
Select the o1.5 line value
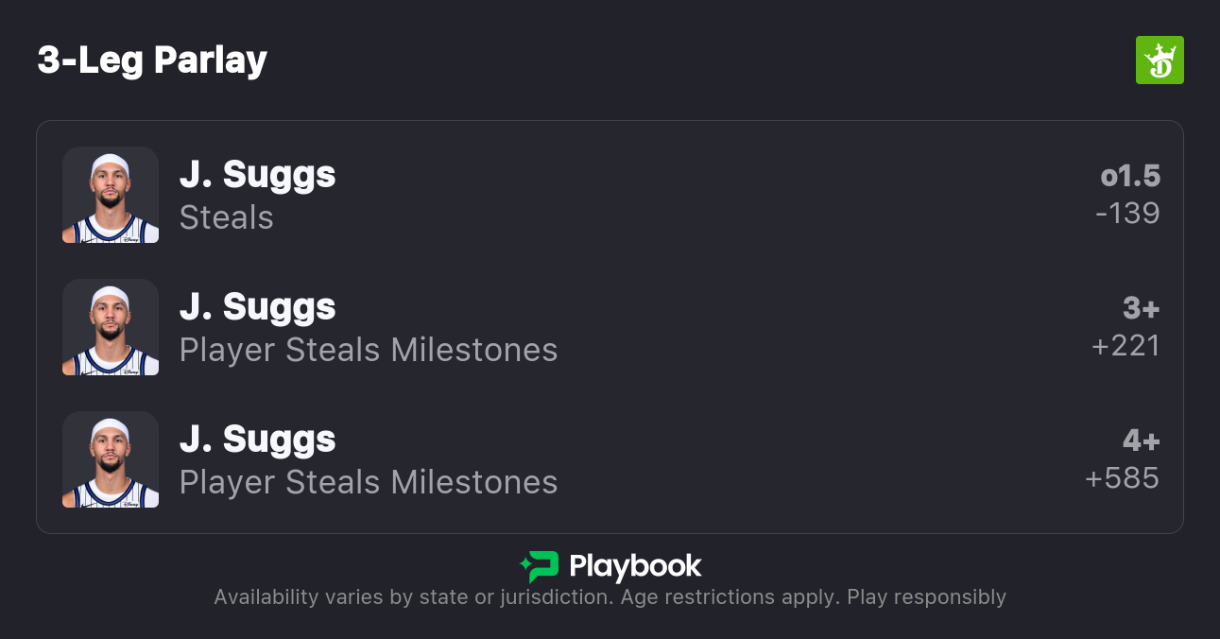coord(1130,176)
